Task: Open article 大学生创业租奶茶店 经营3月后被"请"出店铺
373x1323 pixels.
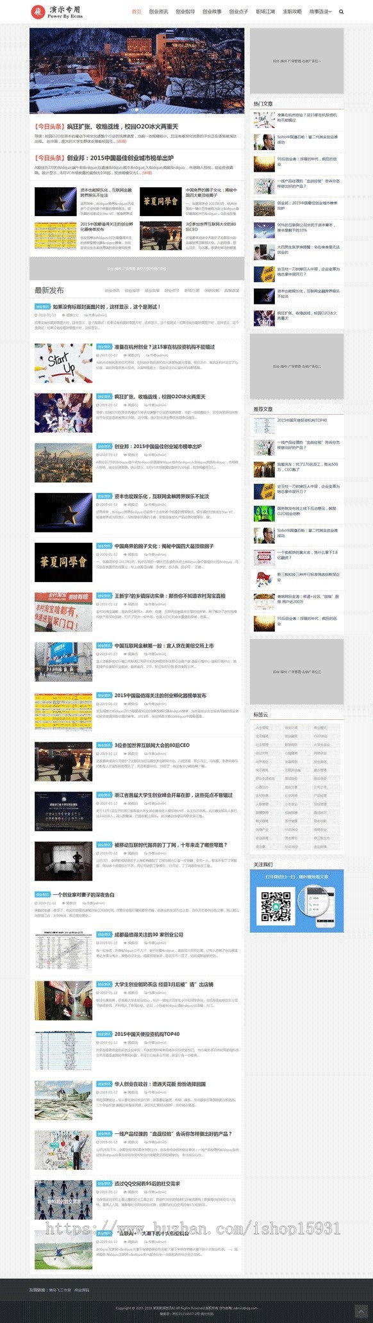Action: (x=164, y=985)
